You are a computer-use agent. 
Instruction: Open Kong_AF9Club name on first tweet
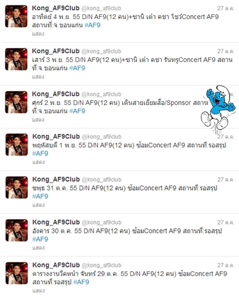point(56,8)
